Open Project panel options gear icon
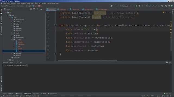This screenshot has width=174, height=97. pos(41,9)
